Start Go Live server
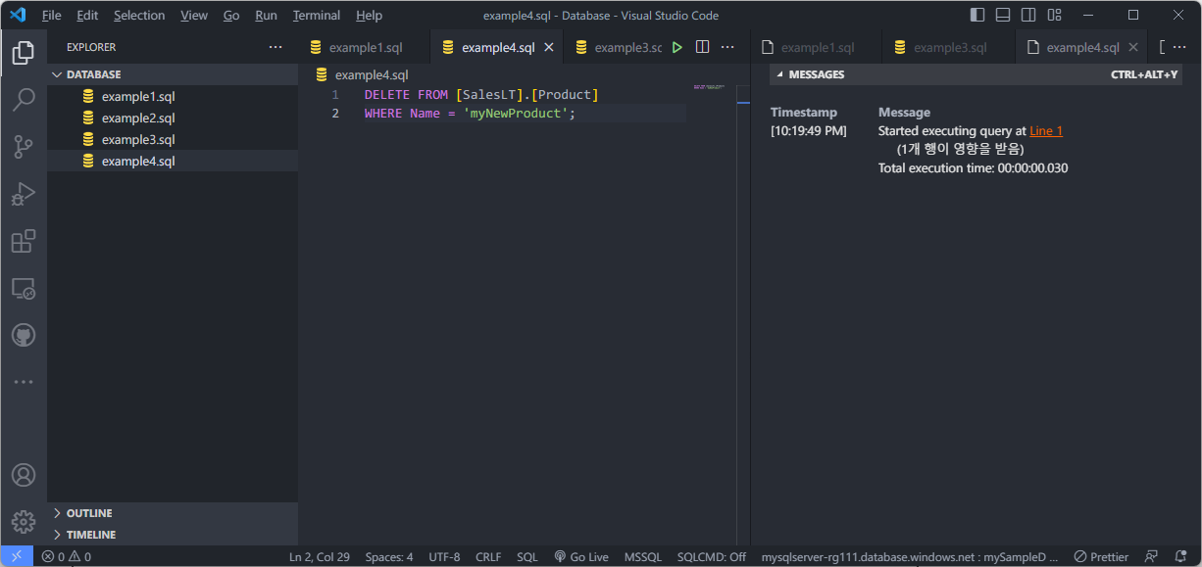The width and height of the screenshot is (1202, 567). (581, 556)
